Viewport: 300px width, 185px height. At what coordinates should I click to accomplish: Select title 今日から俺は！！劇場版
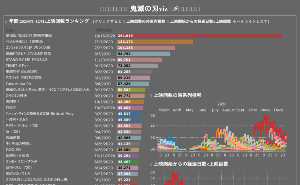(24, 42)
